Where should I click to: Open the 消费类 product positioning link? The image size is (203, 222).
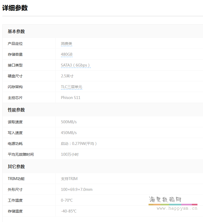tap(67, 44)
